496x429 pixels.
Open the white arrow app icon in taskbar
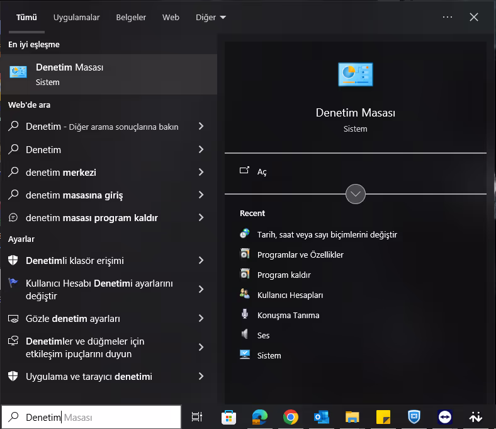click(475, 417)
